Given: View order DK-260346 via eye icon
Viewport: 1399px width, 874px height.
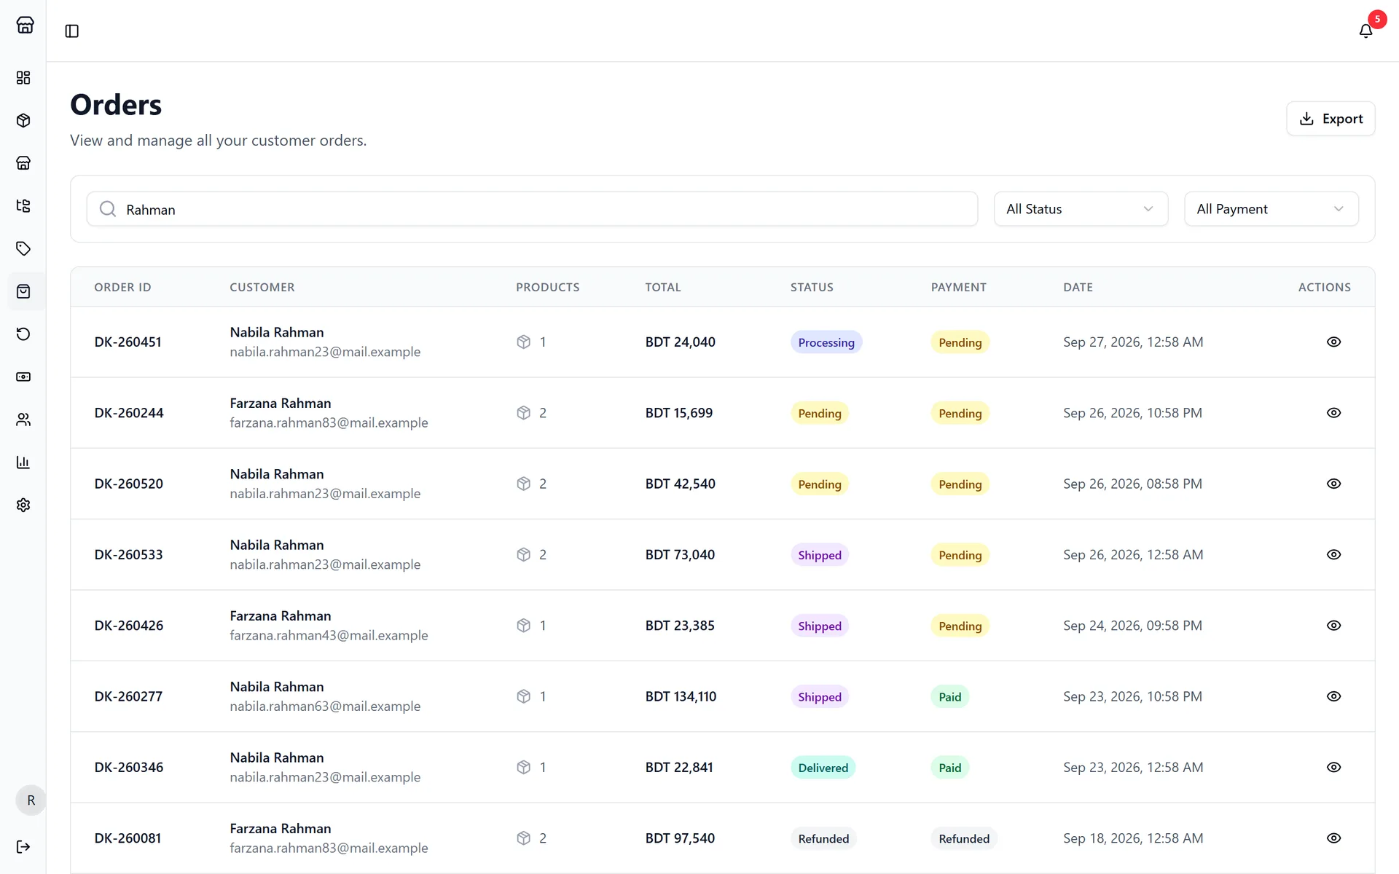Looking at the screenshot, I should pos(1333,767).
